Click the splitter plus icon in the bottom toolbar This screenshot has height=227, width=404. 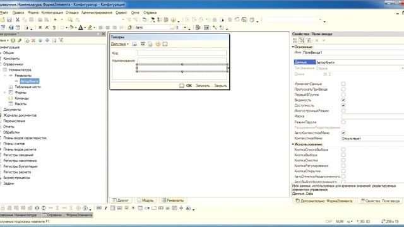(x=181, y=208)
